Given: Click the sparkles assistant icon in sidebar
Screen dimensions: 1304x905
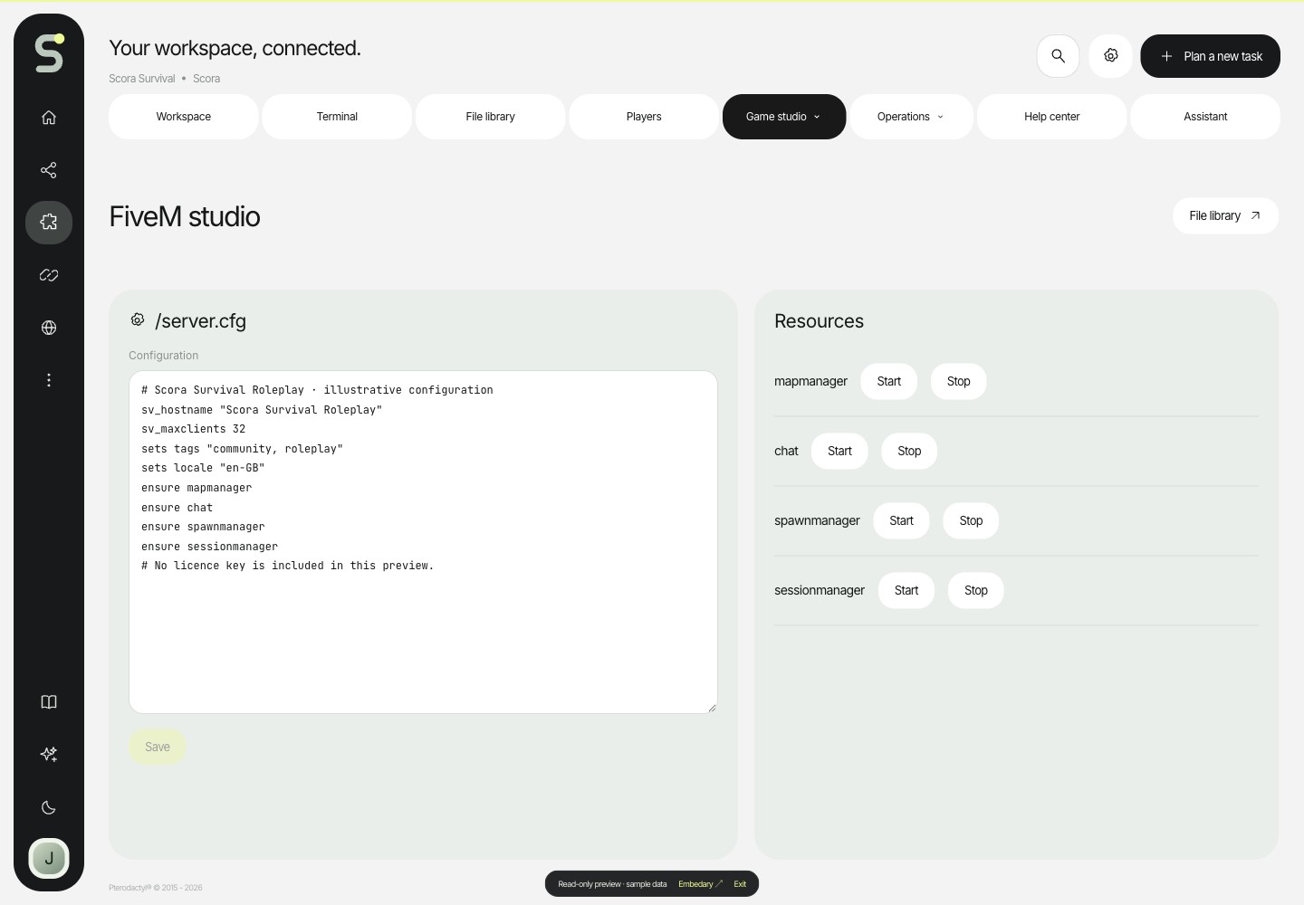Looking at the screenshot, I should [x=49, y=755].
